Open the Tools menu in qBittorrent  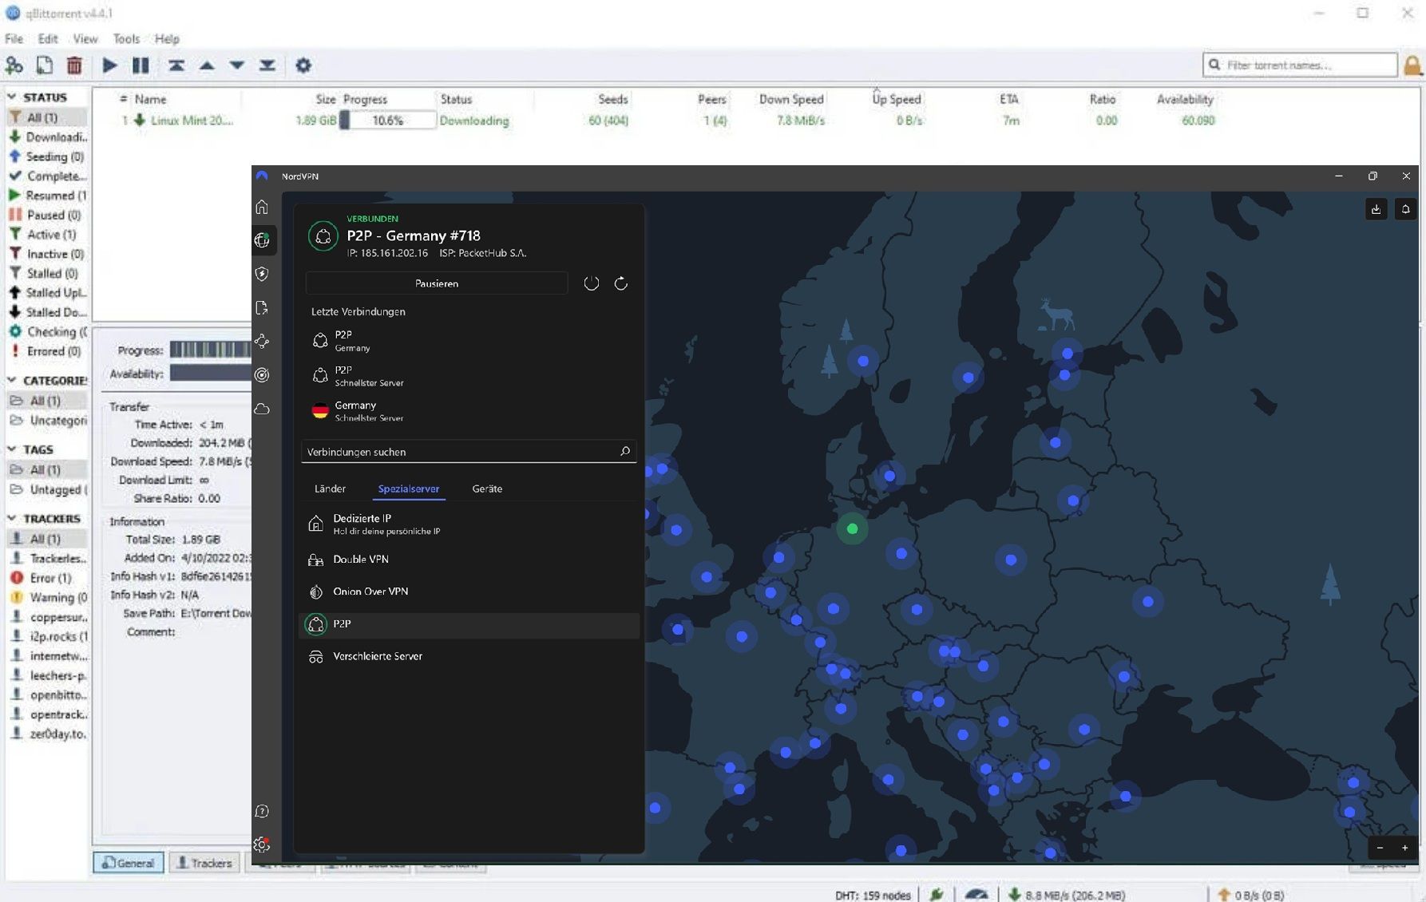[x=126, y=38]
